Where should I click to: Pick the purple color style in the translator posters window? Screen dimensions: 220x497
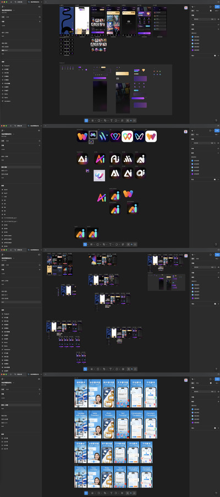coord(193,423)
